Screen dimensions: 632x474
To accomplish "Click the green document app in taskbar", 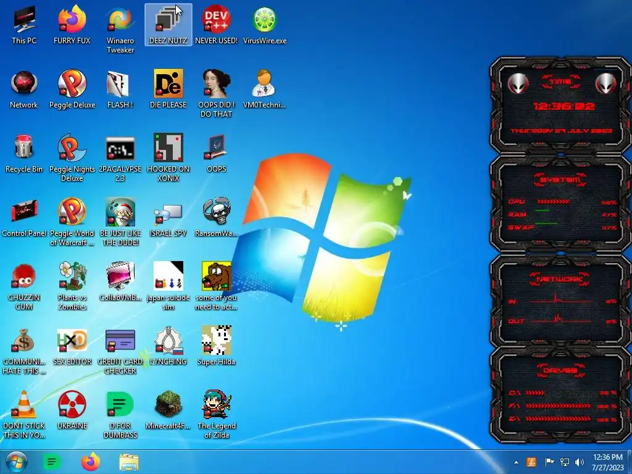I will pos(52,462).
